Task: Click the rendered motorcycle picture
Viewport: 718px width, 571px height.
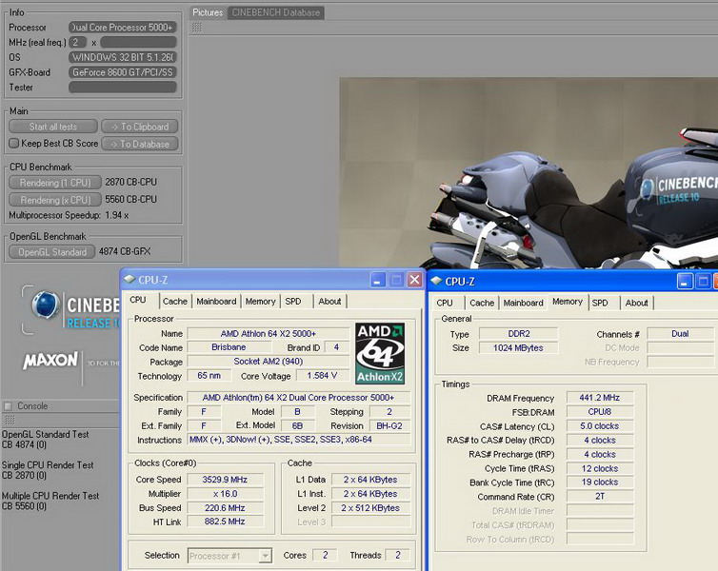Action: [529, 173]
